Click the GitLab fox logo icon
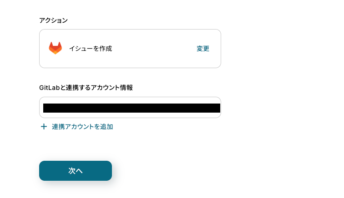This screenshot has height=198, width=344. tap(55, 48)
